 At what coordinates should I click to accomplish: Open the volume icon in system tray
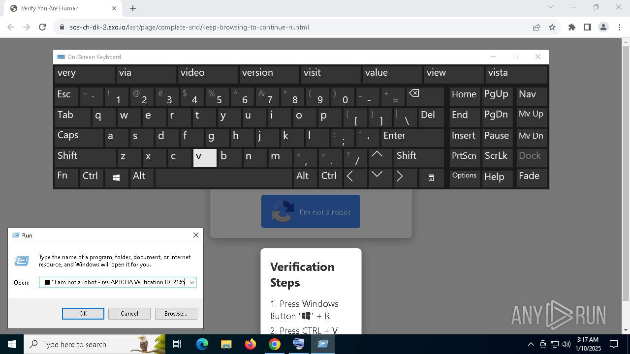[566, 344]
